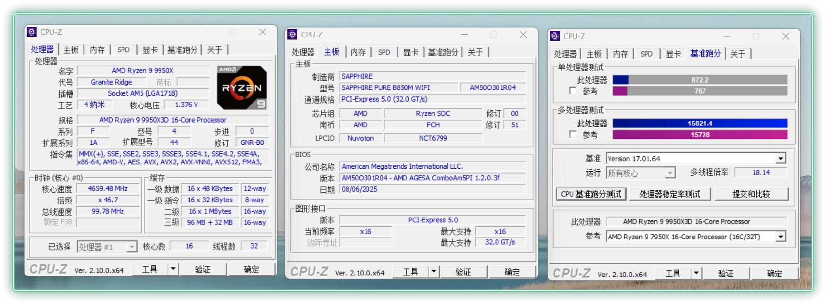Tick 参考 under 单处理器测试

pos(573,91)
